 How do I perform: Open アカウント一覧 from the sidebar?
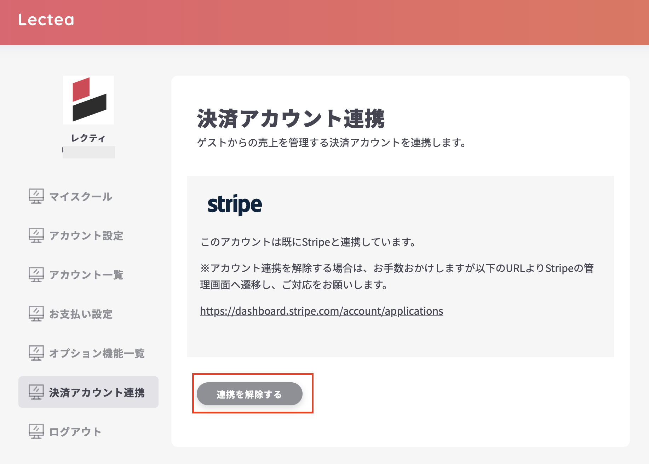pos(86,275)
